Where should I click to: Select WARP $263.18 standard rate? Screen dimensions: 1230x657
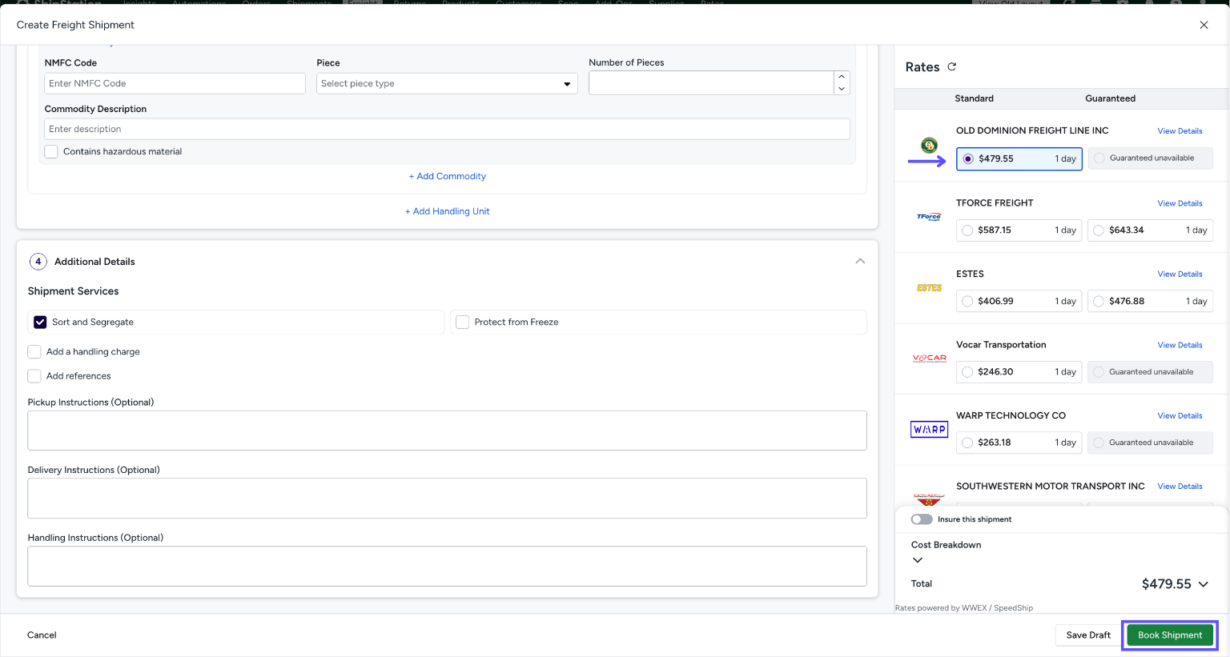1019,443
